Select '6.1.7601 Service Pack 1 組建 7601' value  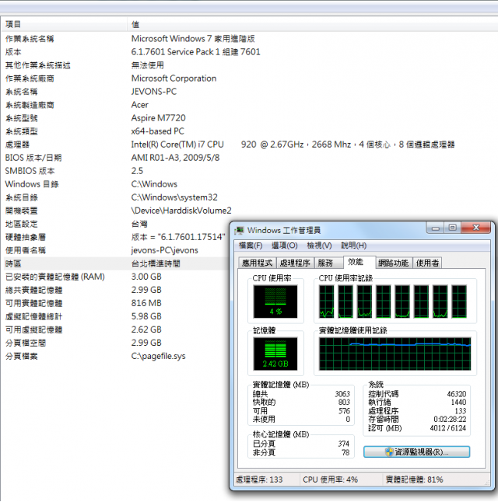(x=195, y=52)
